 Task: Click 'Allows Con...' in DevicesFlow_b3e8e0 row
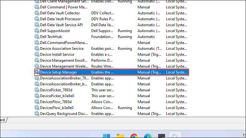102,108
